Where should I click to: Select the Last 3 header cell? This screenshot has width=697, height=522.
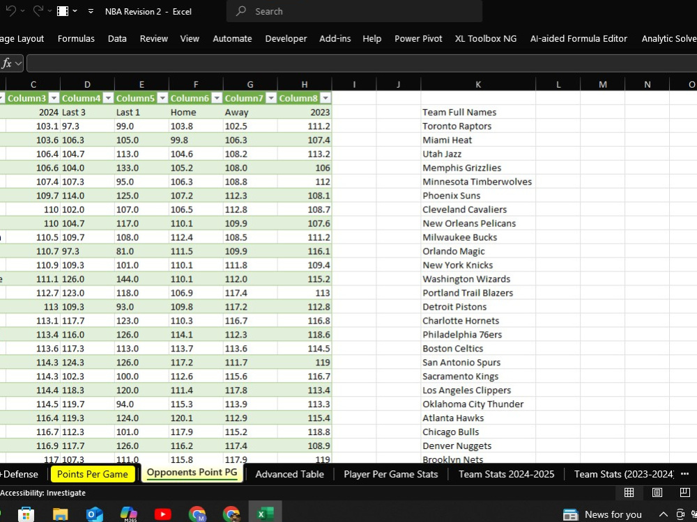click(87, 112)
